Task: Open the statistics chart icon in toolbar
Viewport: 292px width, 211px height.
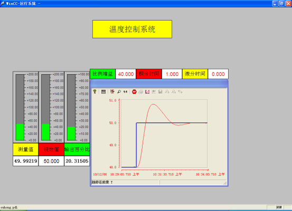Action: click(x=147, y=92)
